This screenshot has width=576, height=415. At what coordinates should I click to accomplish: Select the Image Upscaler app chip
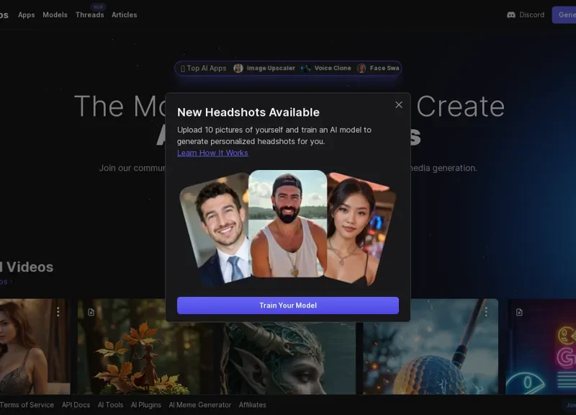tap(264, 68)
